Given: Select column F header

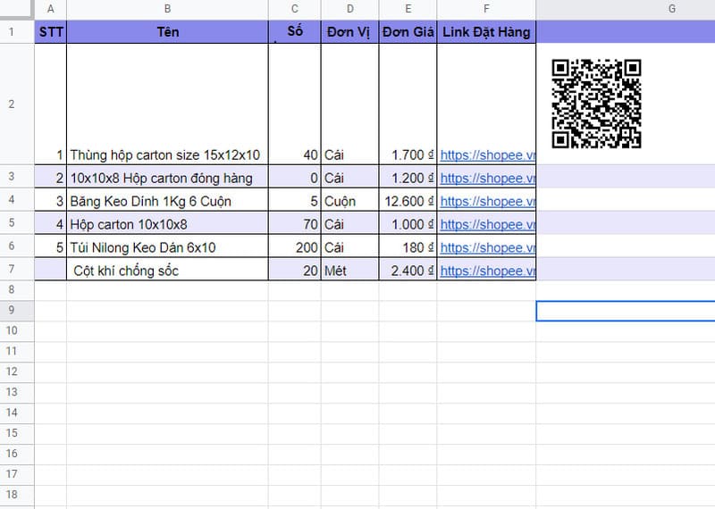Looking at the screenshot, I should coord(486,9).
